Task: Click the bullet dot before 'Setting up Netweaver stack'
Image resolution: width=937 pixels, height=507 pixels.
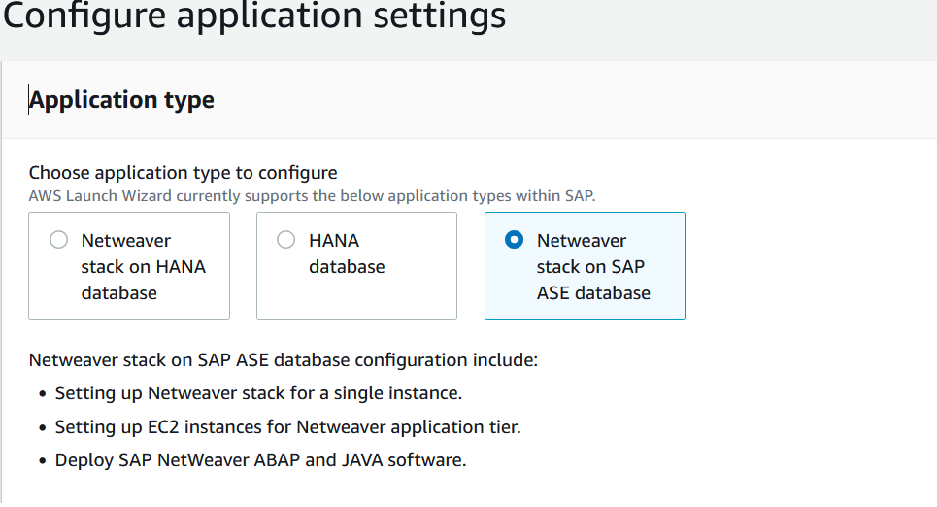Action: point(43,394)
